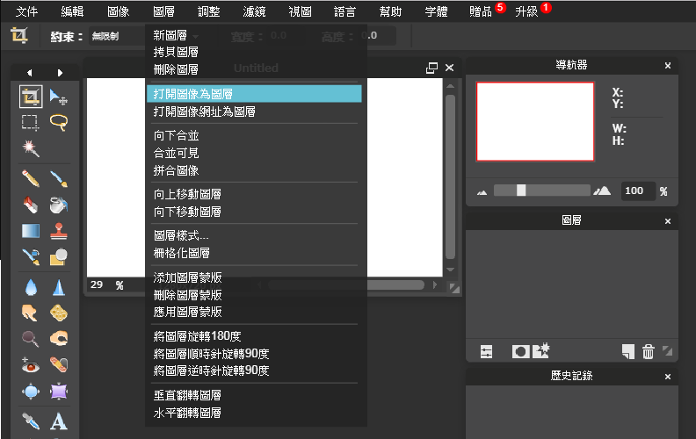This screenshot has height=439, width=696.
Task: Select the rectangular Marquee tool
Action: click(31, 122)
